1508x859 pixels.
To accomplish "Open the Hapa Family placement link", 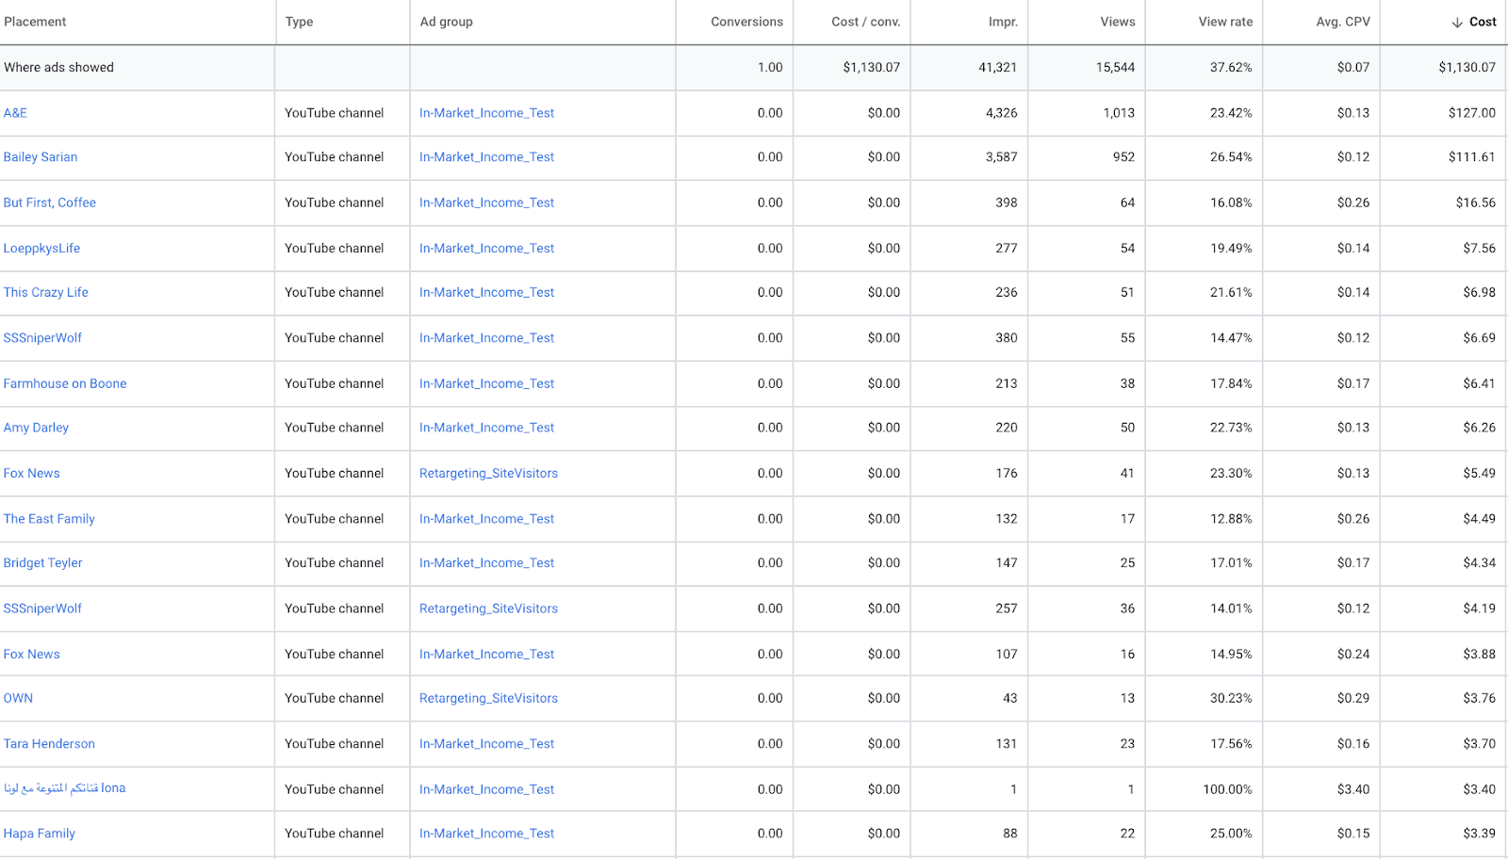I will pyautogui.click(x=40, y=834).
